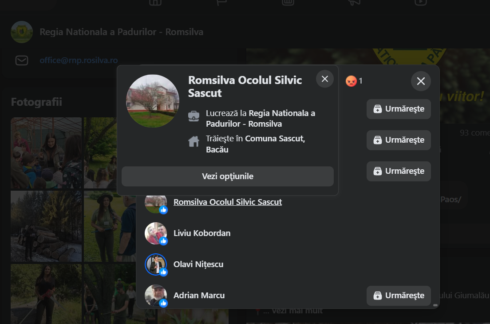
Task: Click the Romsilva page logo in header
Action: click(x=22, y=32)
